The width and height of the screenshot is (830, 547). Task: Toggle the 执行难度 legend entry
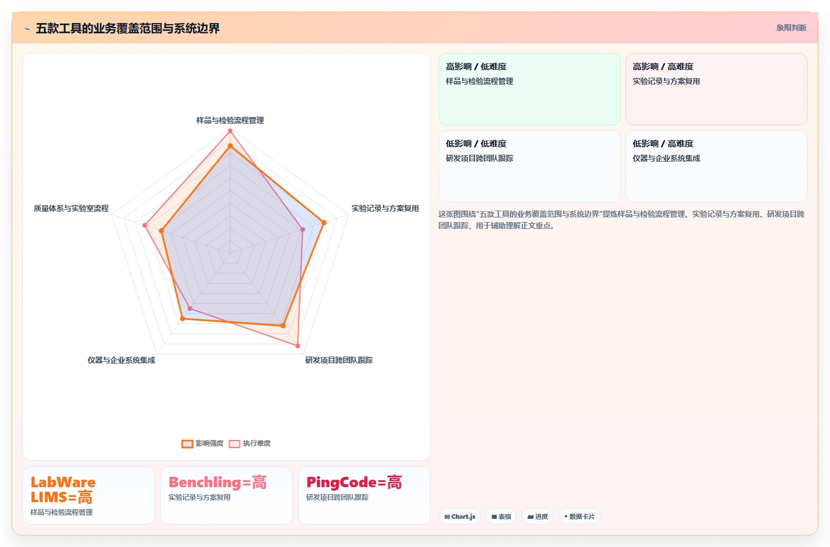click(x=249, y=443)
